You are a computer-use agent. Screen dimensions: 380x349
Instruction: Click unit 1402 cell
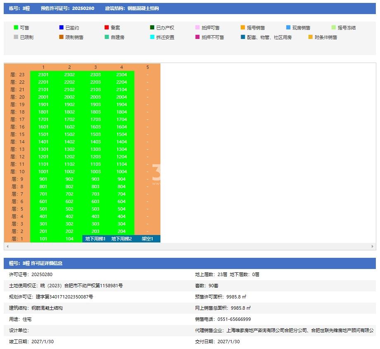[69, 142]
